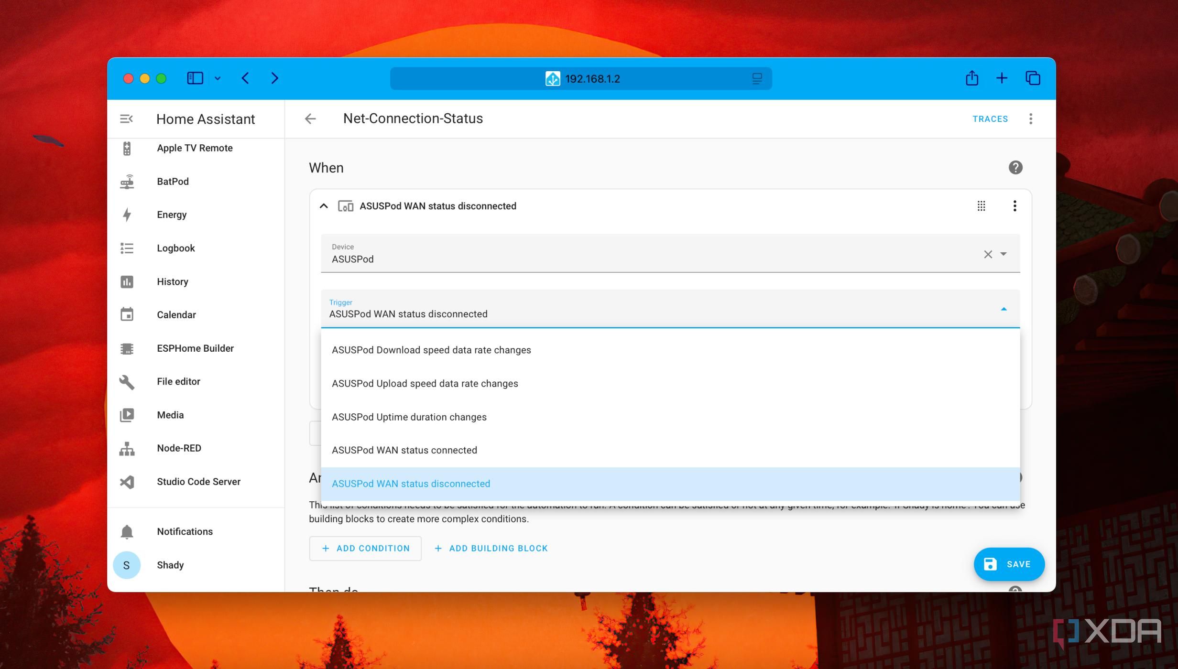Collapse the ASUSPod WAN status trigger card
The image size is (1178, 669).
click(324, 206)
